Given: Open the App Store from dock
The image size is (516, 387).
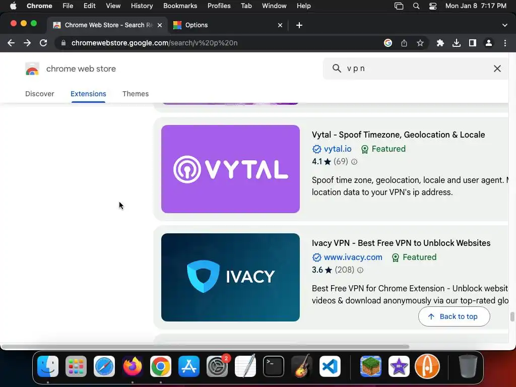Looking at the screenshot, I should point(189,366).
